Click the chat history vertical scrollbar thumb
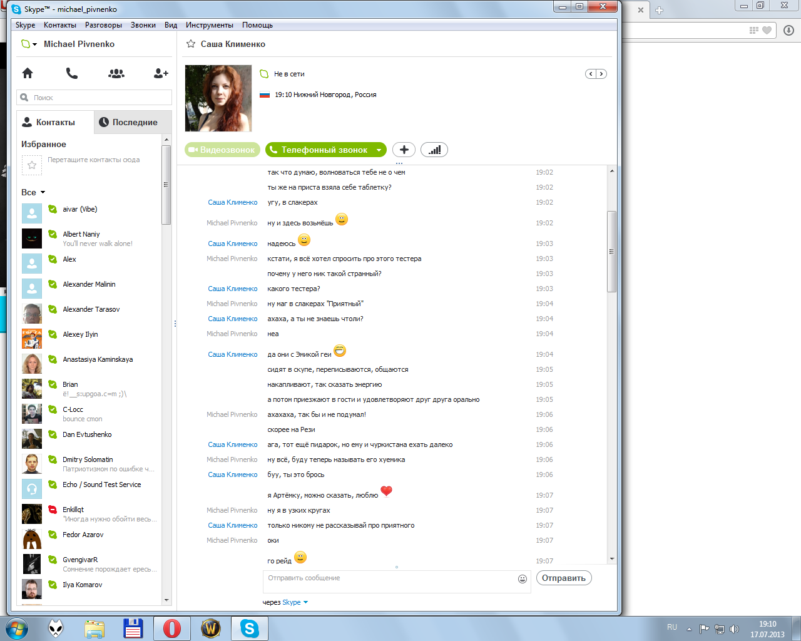 pos(611,252)
